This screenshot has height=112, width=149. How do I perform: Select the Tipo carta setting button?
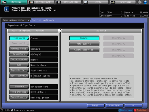tap(19, 38)
